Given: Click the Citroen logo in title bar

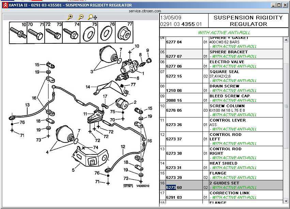Looking at the screenshot, I should [x=5, y=5].
